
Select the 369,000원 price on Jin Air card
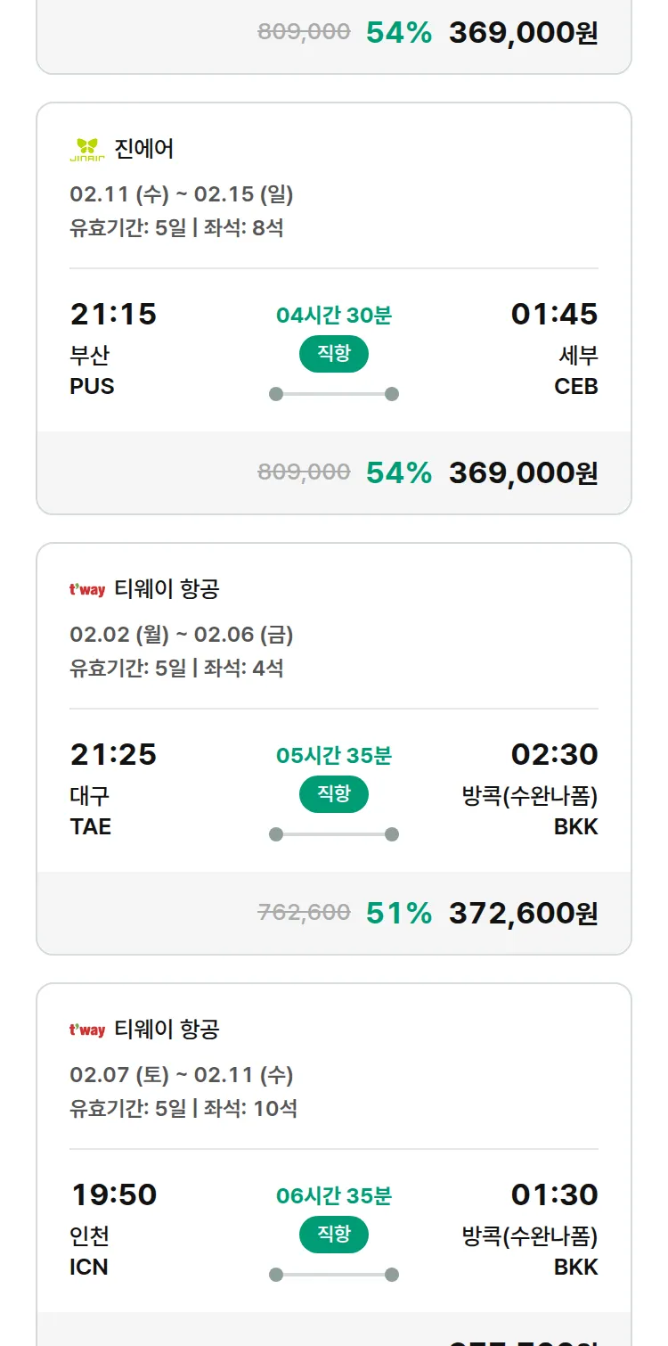523,472
